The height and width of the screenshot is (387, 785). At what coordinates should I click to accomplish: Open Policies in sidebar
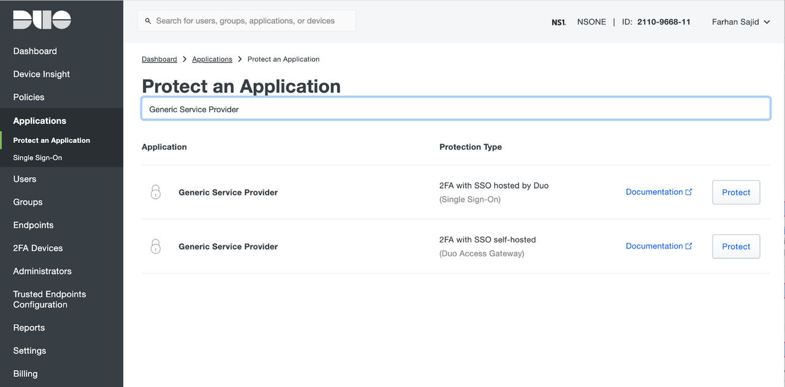coord(29,97)
